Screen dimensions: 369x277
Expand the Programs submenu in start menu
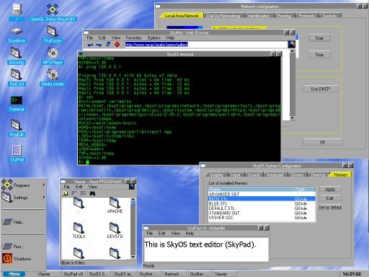pos(23,185)
